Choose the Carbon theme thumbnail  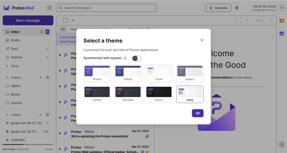pos(97,94)
